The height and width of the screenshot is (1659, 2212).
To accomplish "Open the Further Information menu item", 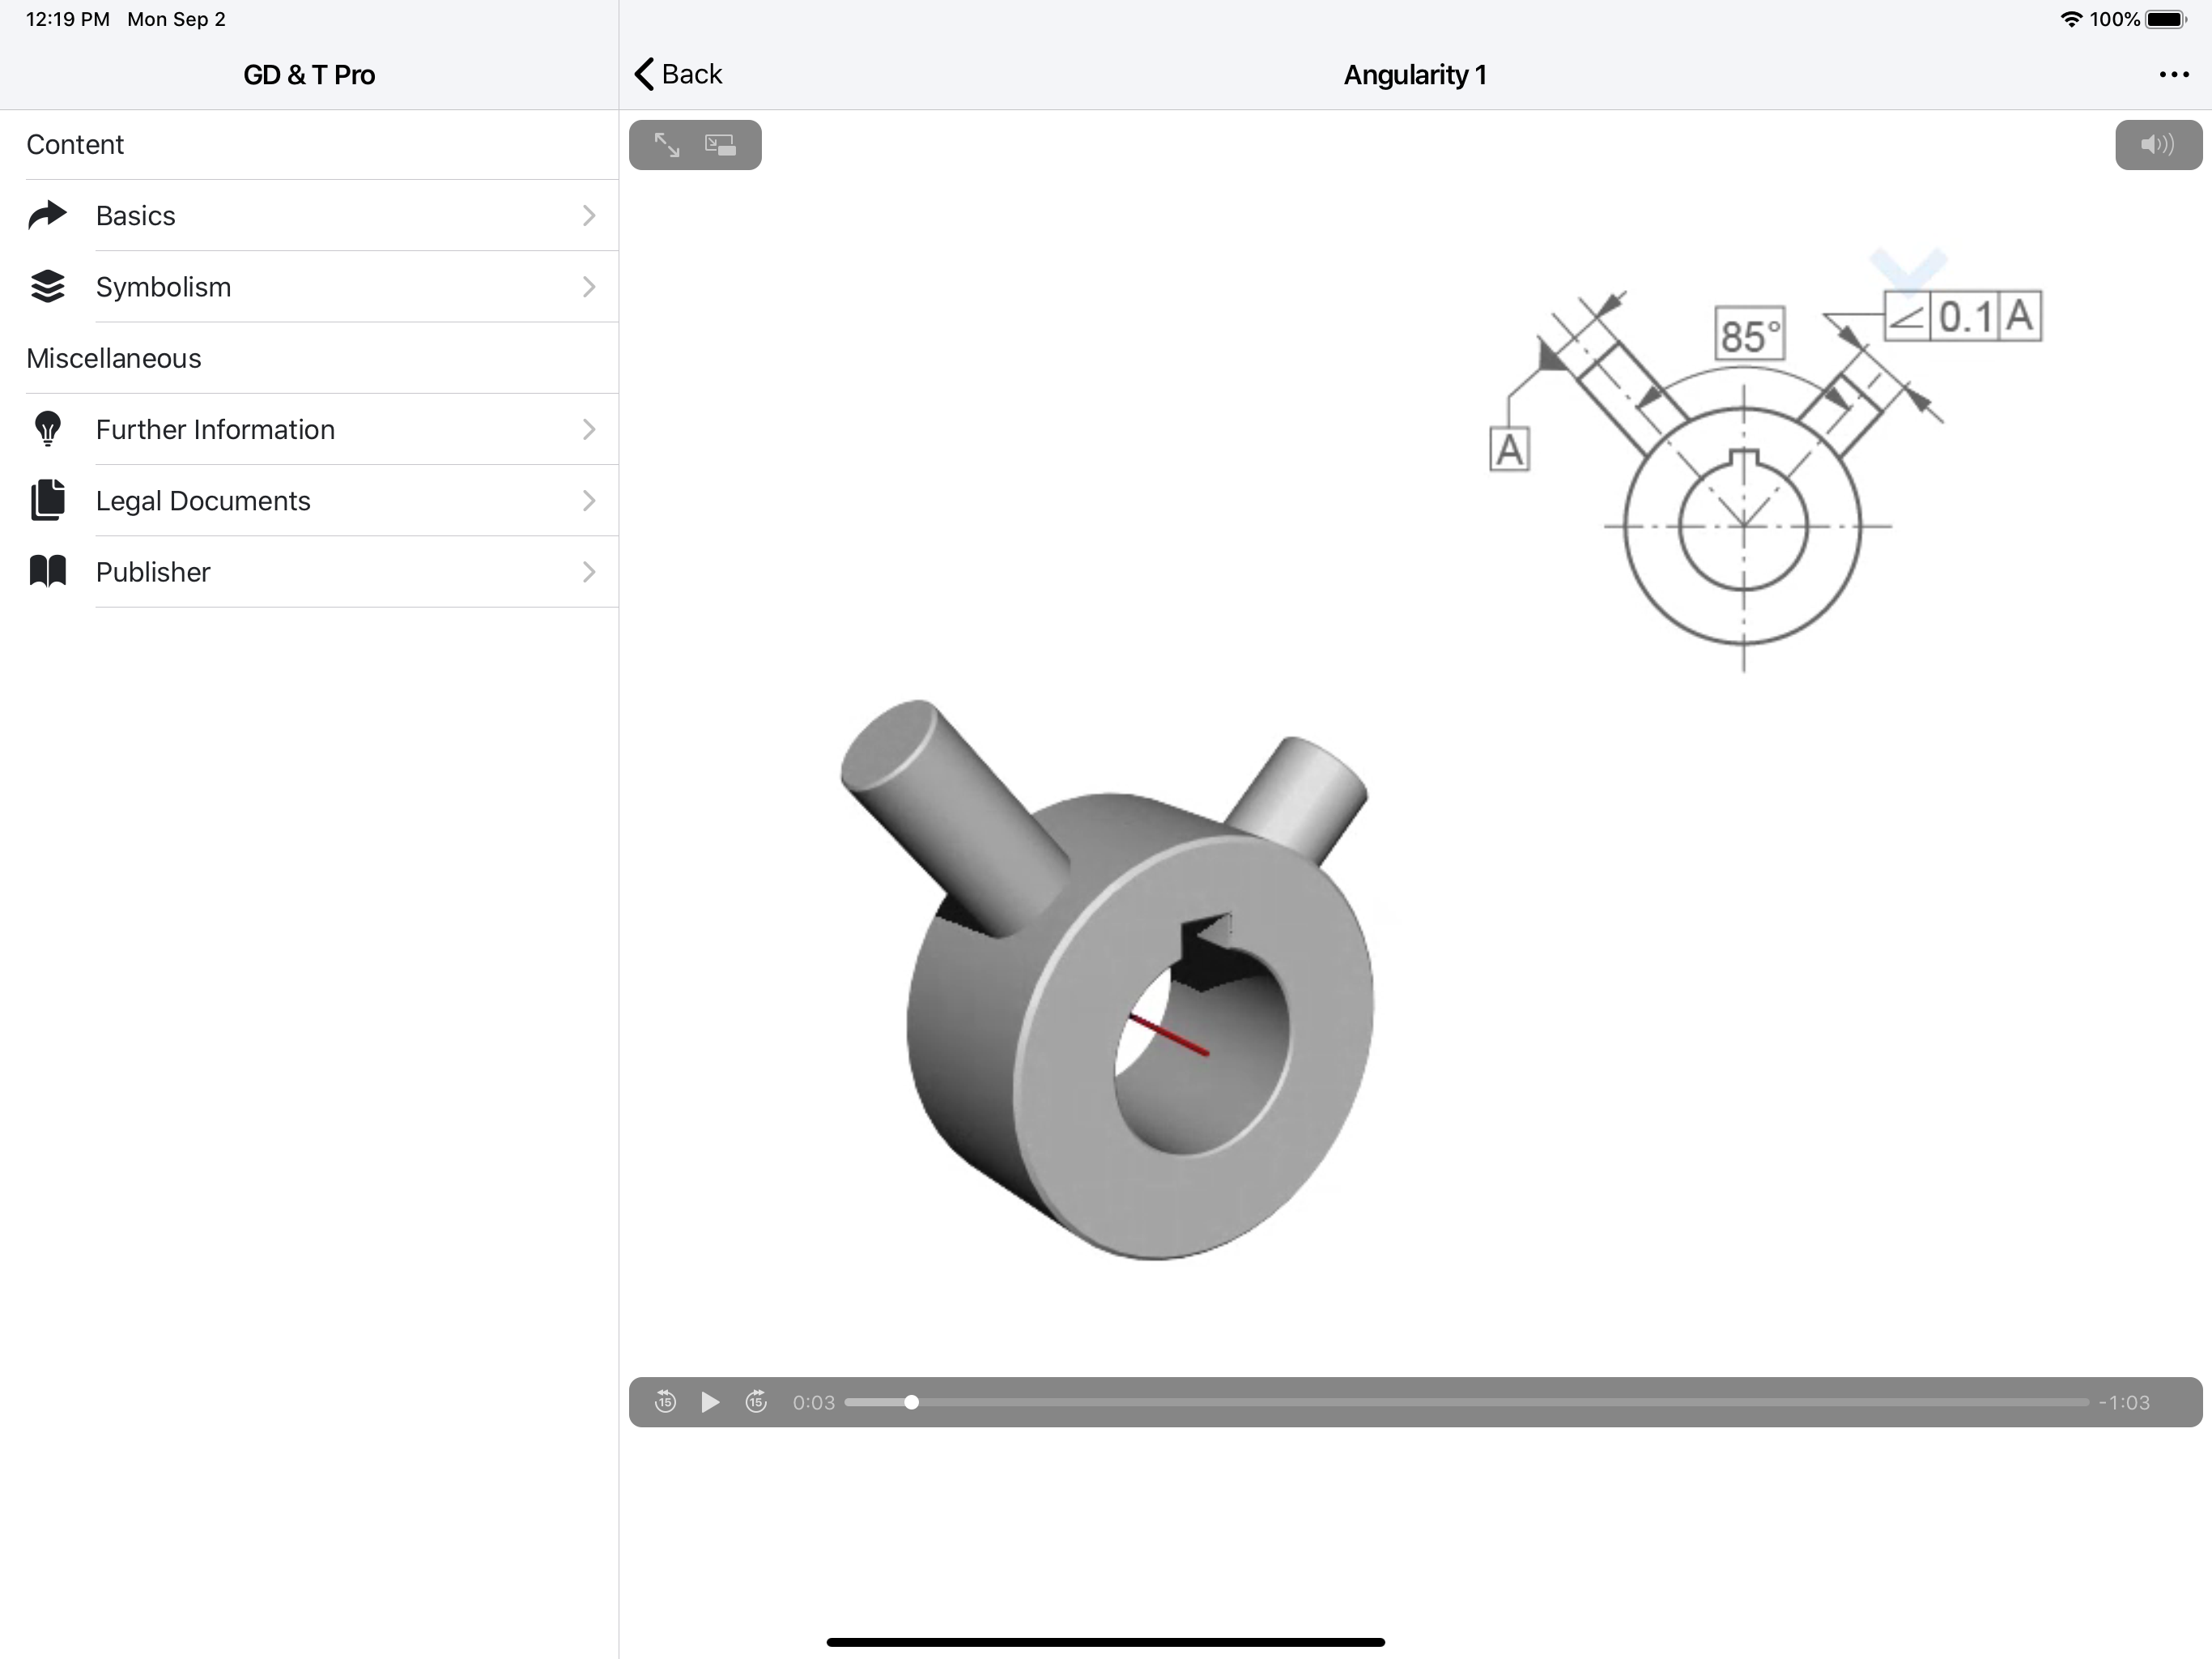I will click(x=215, y=429).
